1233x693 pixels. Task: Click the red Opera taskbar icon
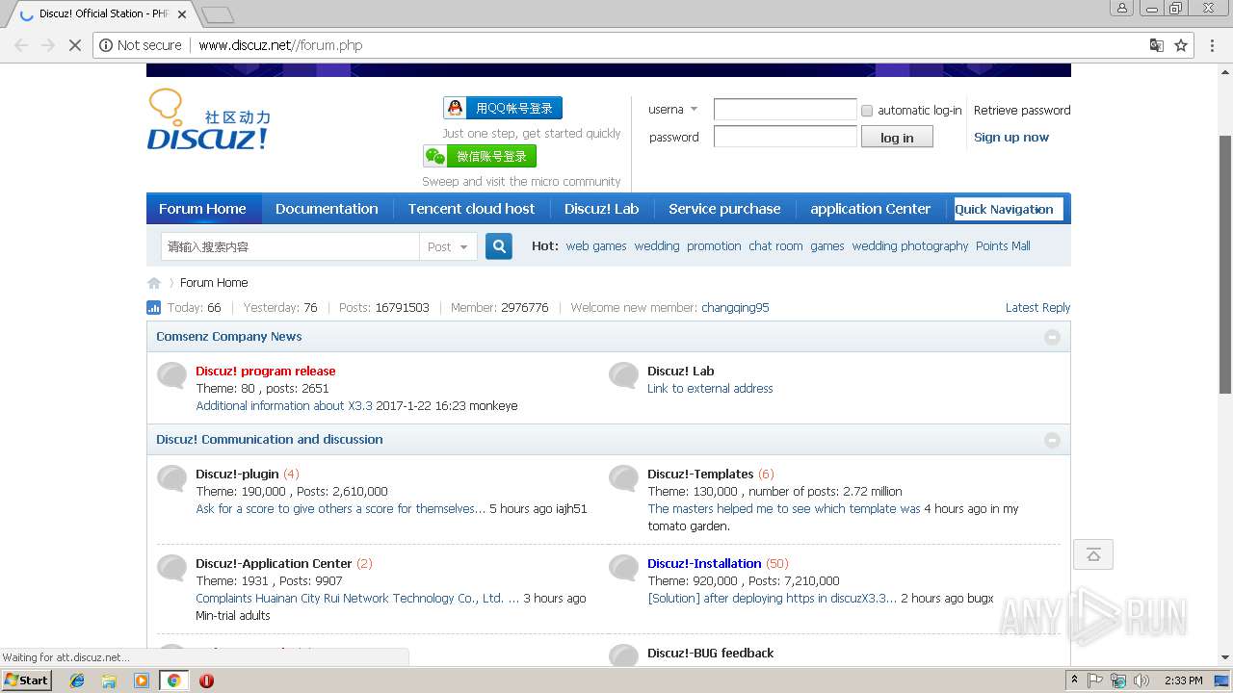click(206, 680)
